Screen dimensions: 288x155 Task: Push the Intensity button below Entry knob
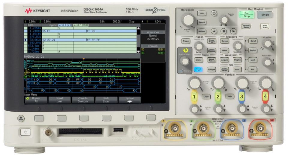click(181, 71)
